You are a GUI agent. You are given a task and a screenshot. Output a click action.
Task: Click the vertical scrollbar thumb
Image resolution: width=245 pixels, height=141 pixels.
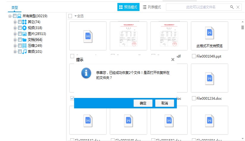coord(243,28)
